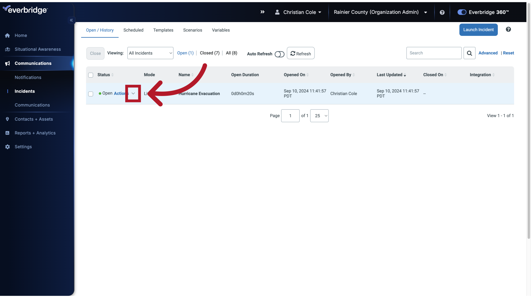Switch to the Templates tab
The width and height of the screenshot is (531, 298).
click(x=163, y=30)
